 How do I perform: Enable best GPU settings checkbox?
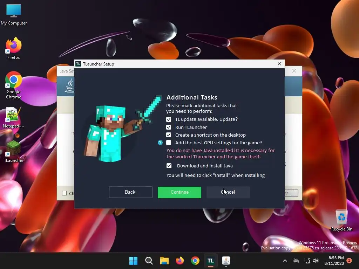pos(169,143)
